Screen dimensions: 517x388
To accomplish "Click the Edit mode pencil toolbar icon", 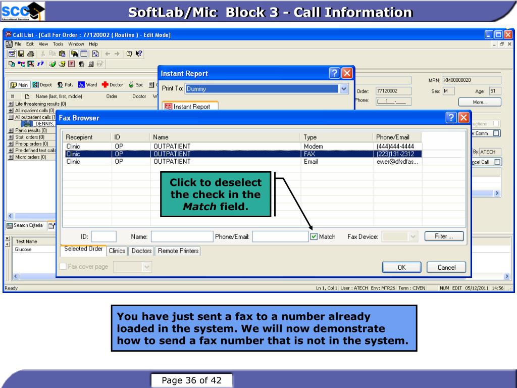I will 12,54.
